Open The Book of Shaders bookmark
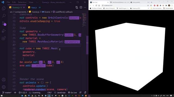This screenshot has height=97, width=174. (96, 8)
